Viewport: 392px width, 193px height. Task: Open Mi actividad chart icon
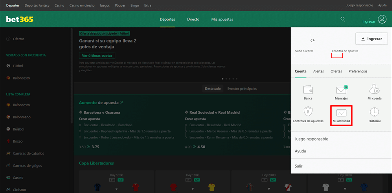click(341, 113)
